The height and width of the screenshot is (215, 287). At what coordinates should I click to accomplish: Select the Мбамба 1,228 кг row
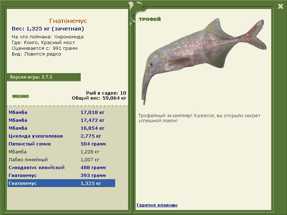coord(61,152)
